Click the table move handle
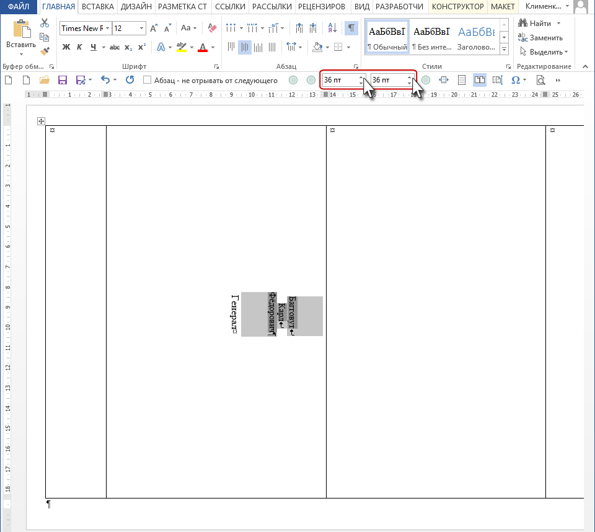This screenshot has width=595, height=532. [41, 121]
